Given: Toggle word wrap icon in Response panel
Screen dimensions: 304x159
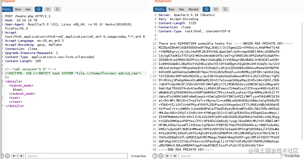Looking at the screenshot, I should [206, 9].
